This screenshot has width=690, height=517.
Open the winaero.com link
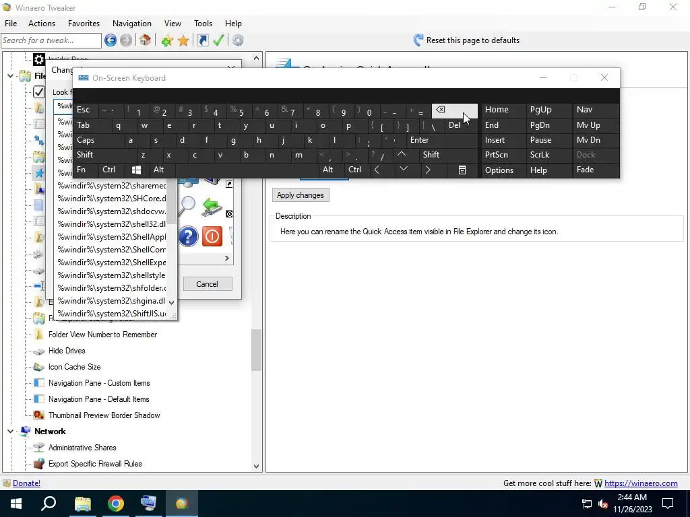tap(641, 483)
